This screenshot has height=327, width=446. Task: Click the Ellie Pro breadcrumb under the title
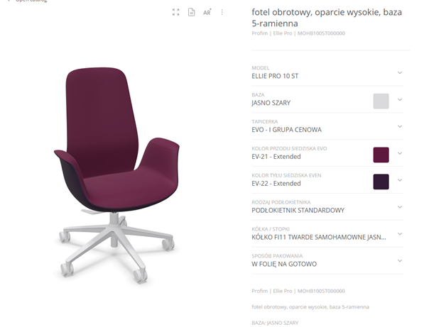[x=283, y=33]
